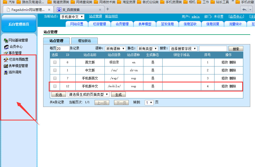Image resolution: width=255 pixels, height=167 pixels.
Task: Click the 搜索 button
Action: (x=236, y=49)
